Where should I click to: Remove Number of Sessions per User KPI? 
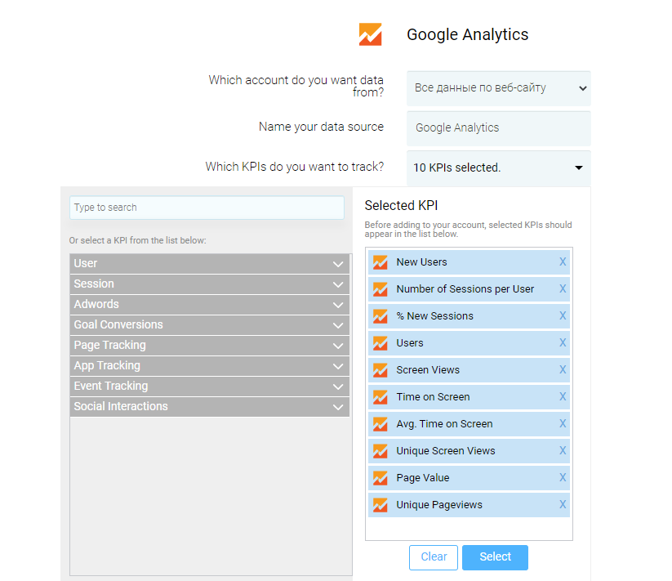click(563, 289)
